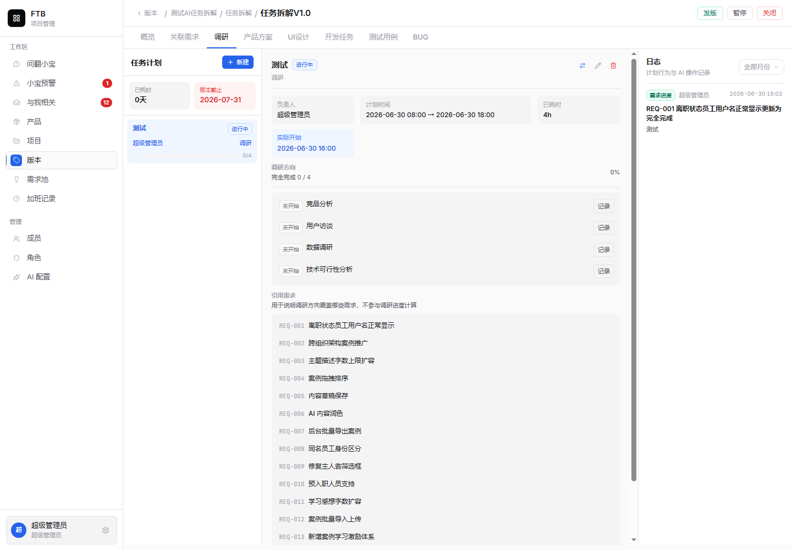This screenshot has width=792, height=550.
Task: Click REQ-005 内容草稿保存 row
Action: tap(446, 396)
